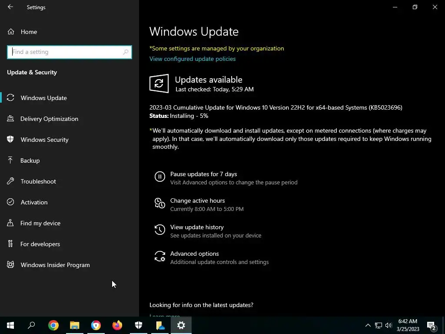Click the KB5023696 cumulative update text
This screenshot has width=445, height=334.
276,107
